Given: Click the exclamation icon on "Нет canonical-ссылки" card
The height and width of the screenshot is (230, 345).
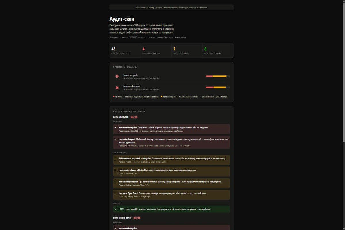Looking at the screenshot, I should (x=116, y=182).
